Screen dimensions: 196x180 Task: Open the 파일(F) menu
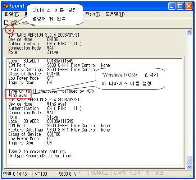(x=12, y=14)
